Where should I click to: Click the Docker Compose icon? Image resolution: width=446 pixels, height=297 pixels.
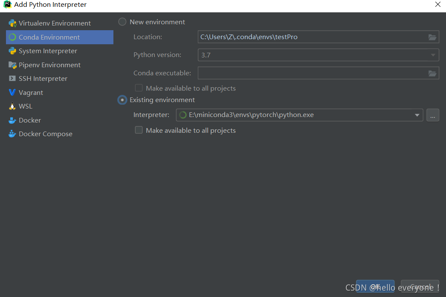12,134
